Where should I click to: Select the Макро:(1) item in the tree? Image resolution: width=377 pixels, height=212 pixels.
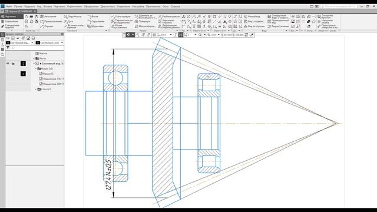(x=47, y=74)
